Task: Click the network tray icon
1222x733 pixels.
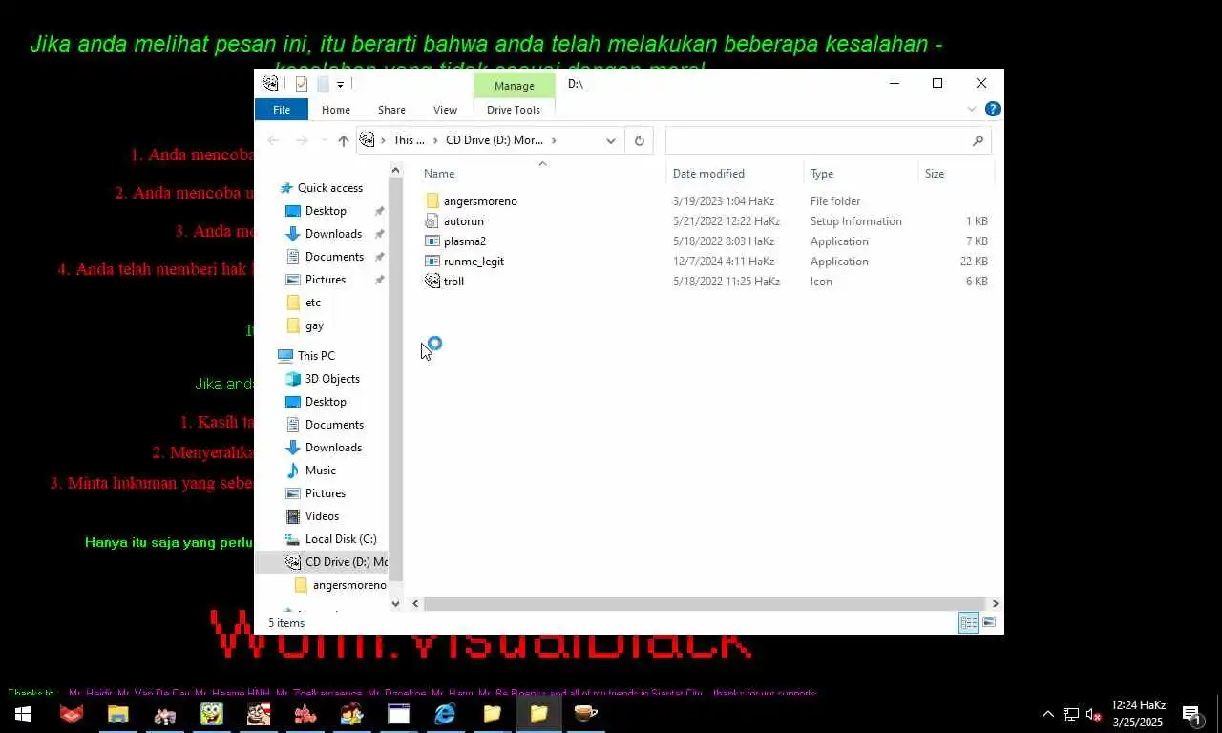Action: (x=1071, y=714)
